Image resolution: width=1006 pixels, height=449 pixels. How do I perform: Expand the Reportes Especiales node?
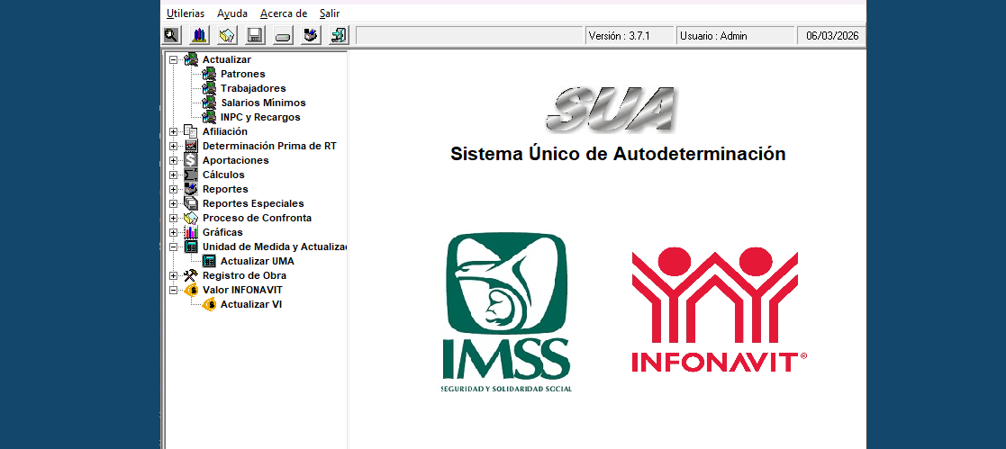[173, 203]
